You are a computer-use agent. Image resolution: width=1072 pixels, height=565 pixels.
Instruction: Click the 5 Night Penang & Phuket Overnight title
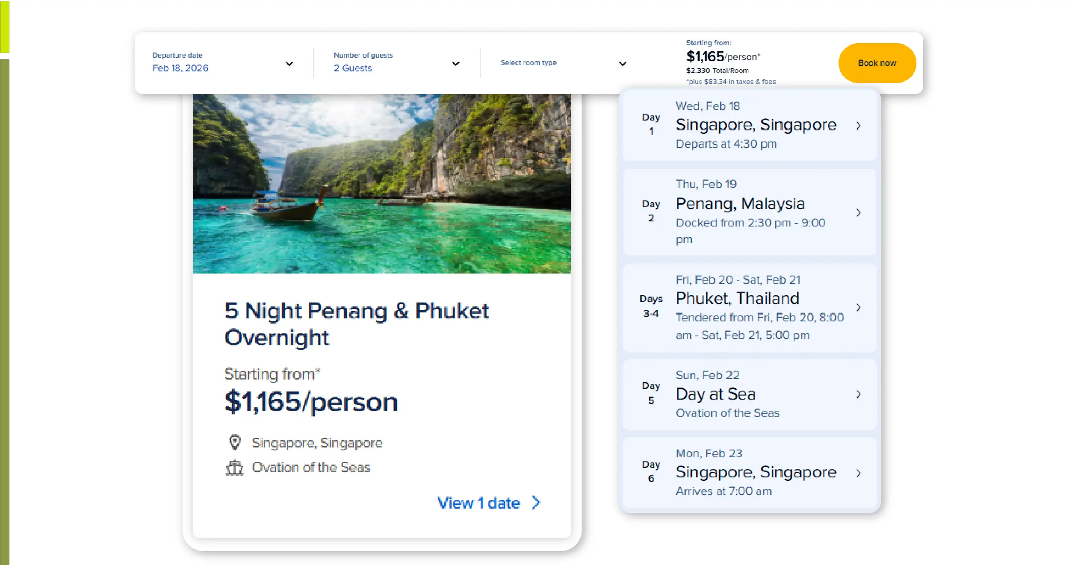click(356, 324)
